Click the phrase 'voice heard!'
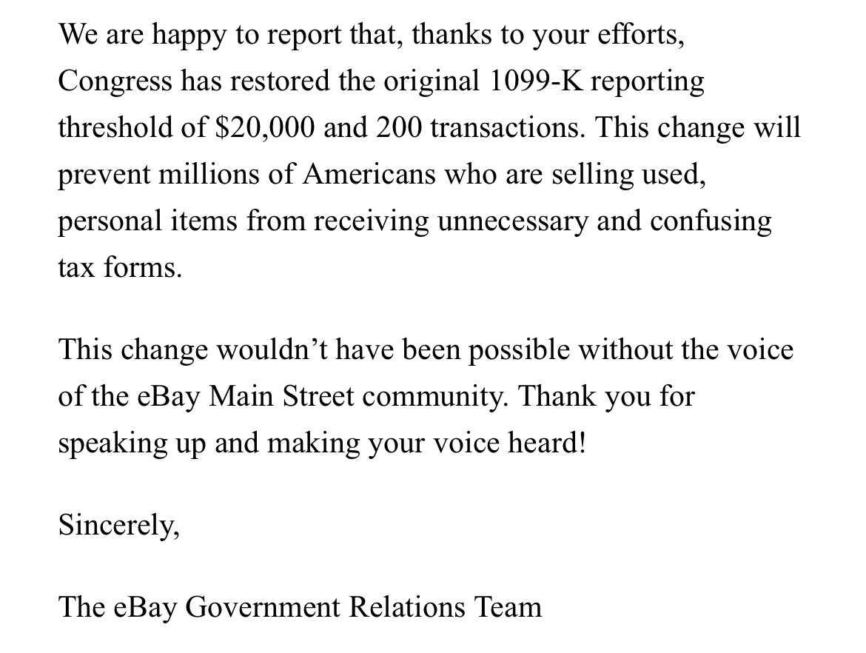 (508, 443)
